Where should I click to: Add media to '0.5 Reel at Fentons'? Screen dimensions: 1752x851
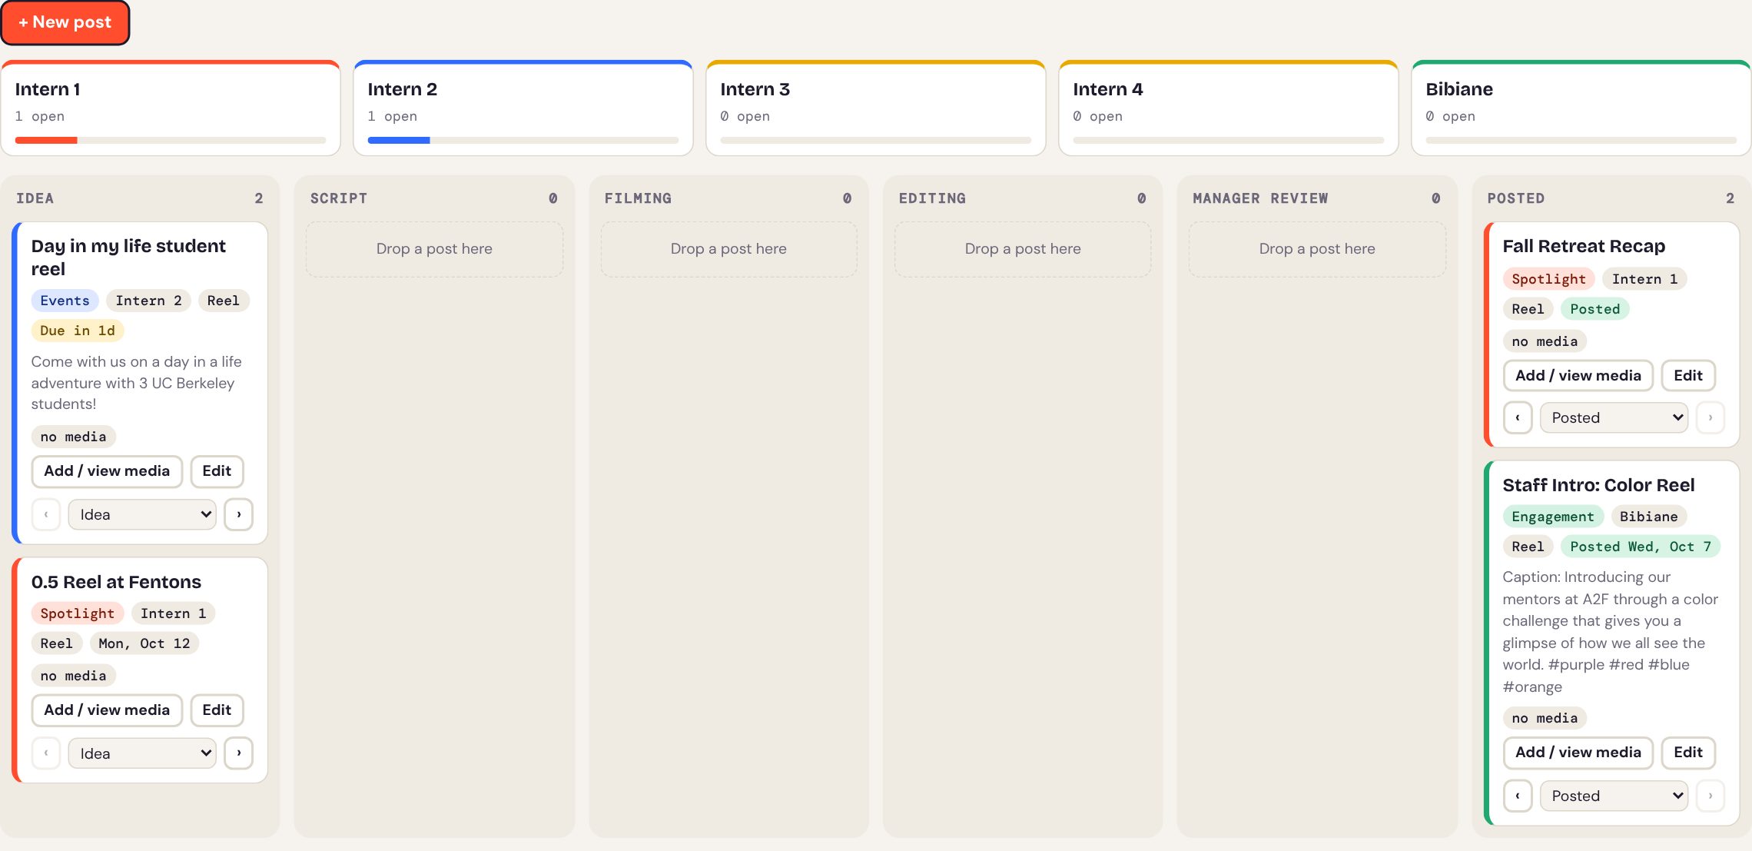tap(107, 710)
